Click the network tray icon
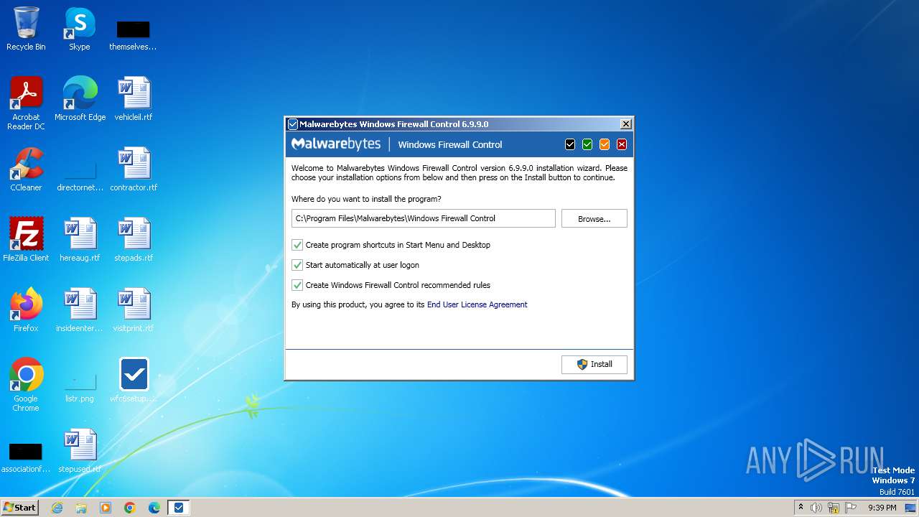 point(834,508)
